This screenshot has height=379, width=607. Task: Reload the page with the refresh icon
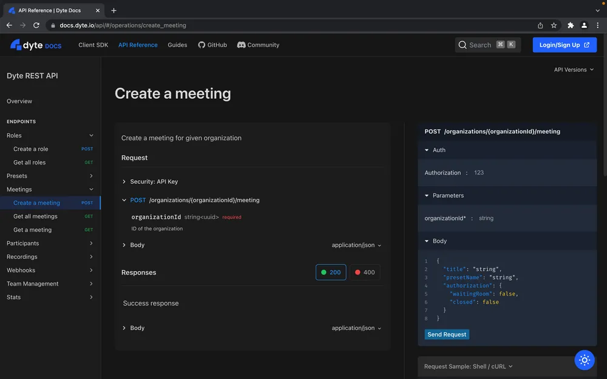(x=36, y=25)
